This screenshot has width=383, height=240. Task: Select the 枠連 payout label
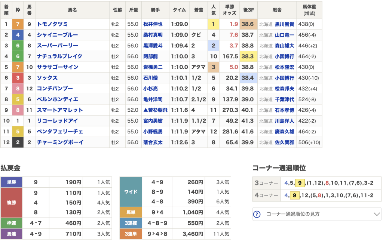(x=12, y=223)
